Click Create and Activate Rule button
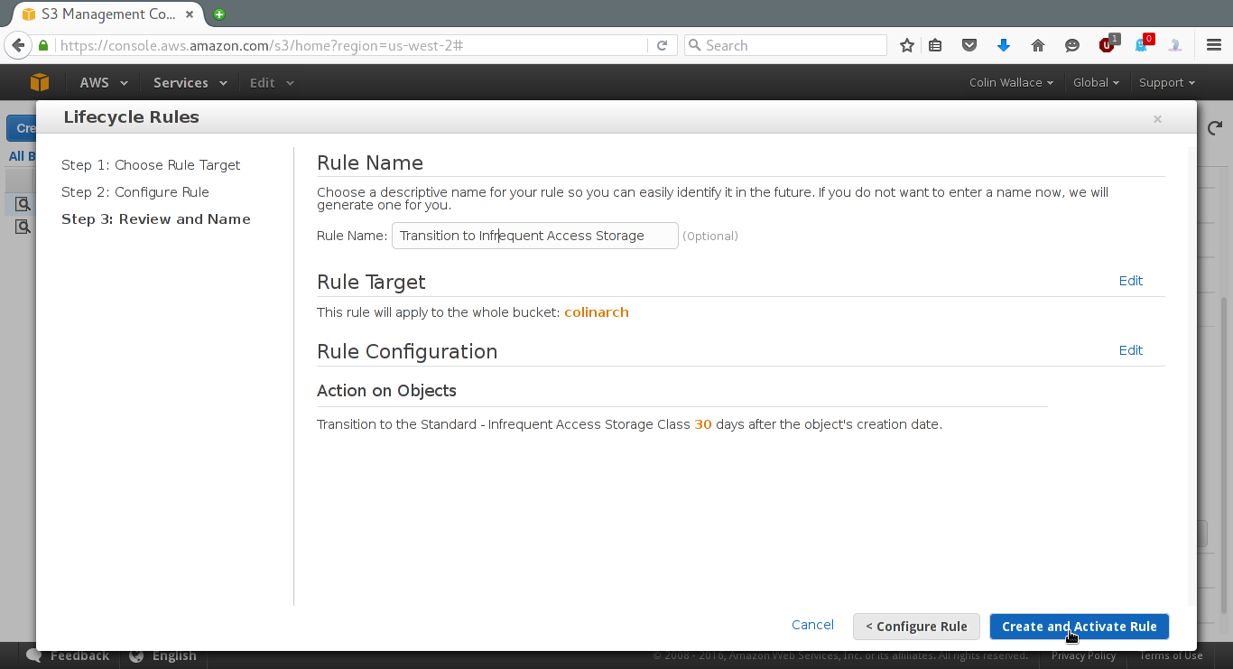This screenshot has width=1233, height=669. tap(1079, 627)
